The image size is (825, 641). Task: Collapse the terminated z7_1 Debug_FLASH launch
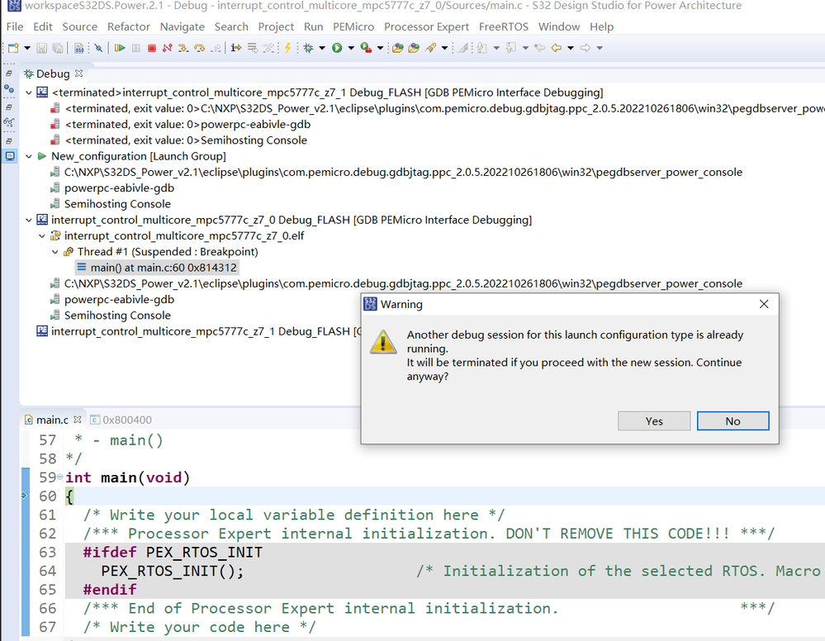point(29,93)
